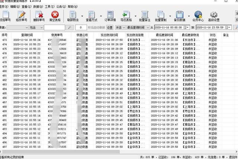Click query time 2020-11-16 10:55:24

click(27, 40)
